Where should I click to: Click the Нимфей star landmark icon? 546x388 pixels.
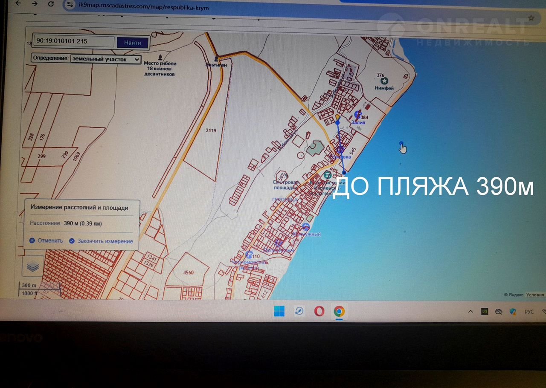click(x=384, y=81)
